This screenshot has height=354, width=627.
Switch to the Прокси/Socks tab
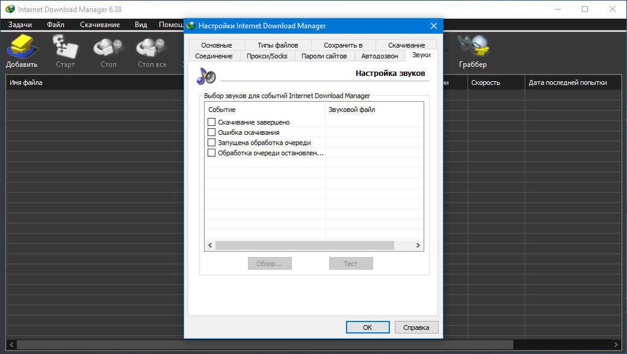point(267,56)
